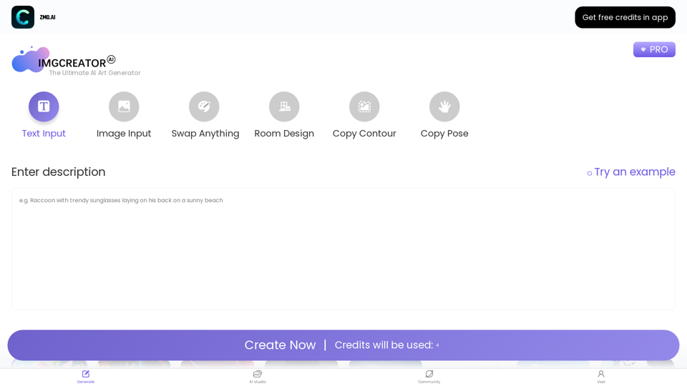This screenshot has width=687, height=386.
Task: Click the Room Design label
Action: (284, 134)
